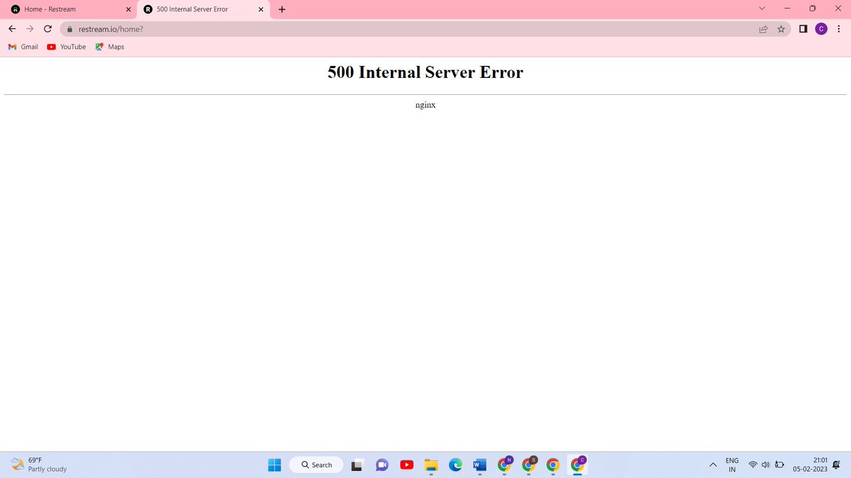This screenshot has height=478, width=851.
Task: Open the volume speaker icon
Action: click(x=766, y=465)
